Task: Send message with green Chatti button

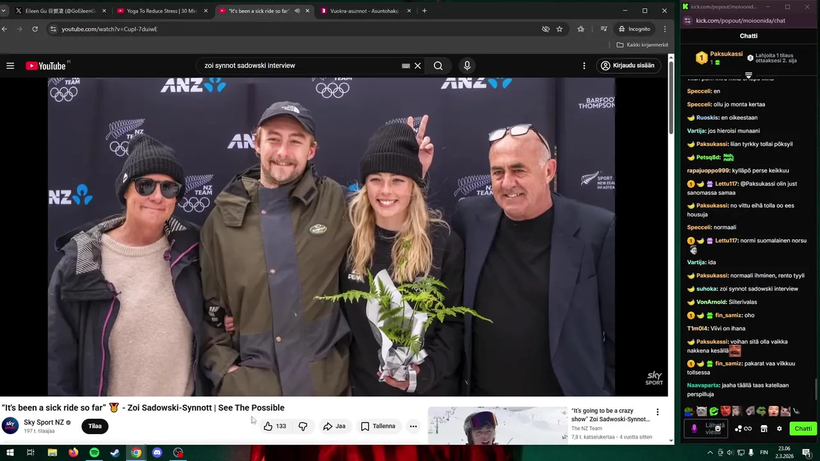Action: [803, 428]
